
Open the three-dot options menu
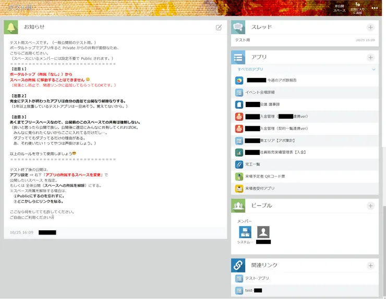[x=375, y=8]
